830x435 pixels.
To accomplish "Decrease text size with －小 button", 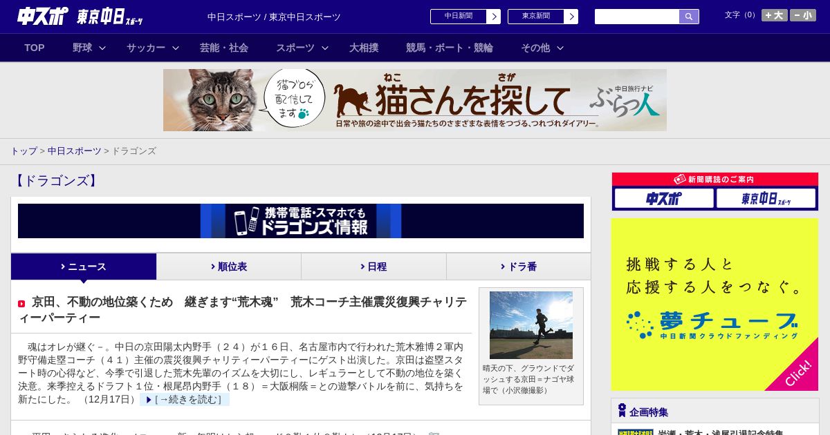I will 803,15.
